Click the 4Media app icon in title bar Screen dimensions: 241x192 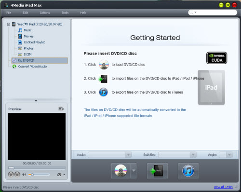point(6,5)
